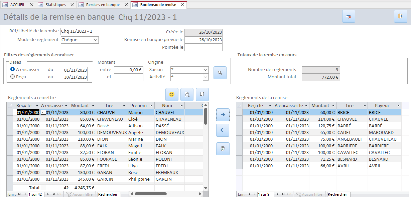Click the left arrow to remove payment
Screen dimensions: 411x197
(223, 130)
